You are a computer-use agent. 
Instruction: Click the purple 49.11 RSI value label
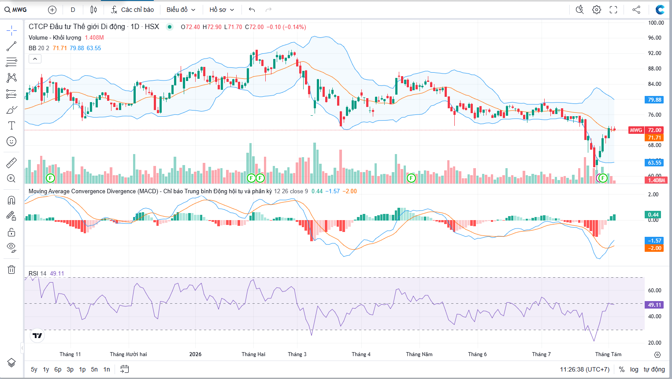(x=654, y=305)
